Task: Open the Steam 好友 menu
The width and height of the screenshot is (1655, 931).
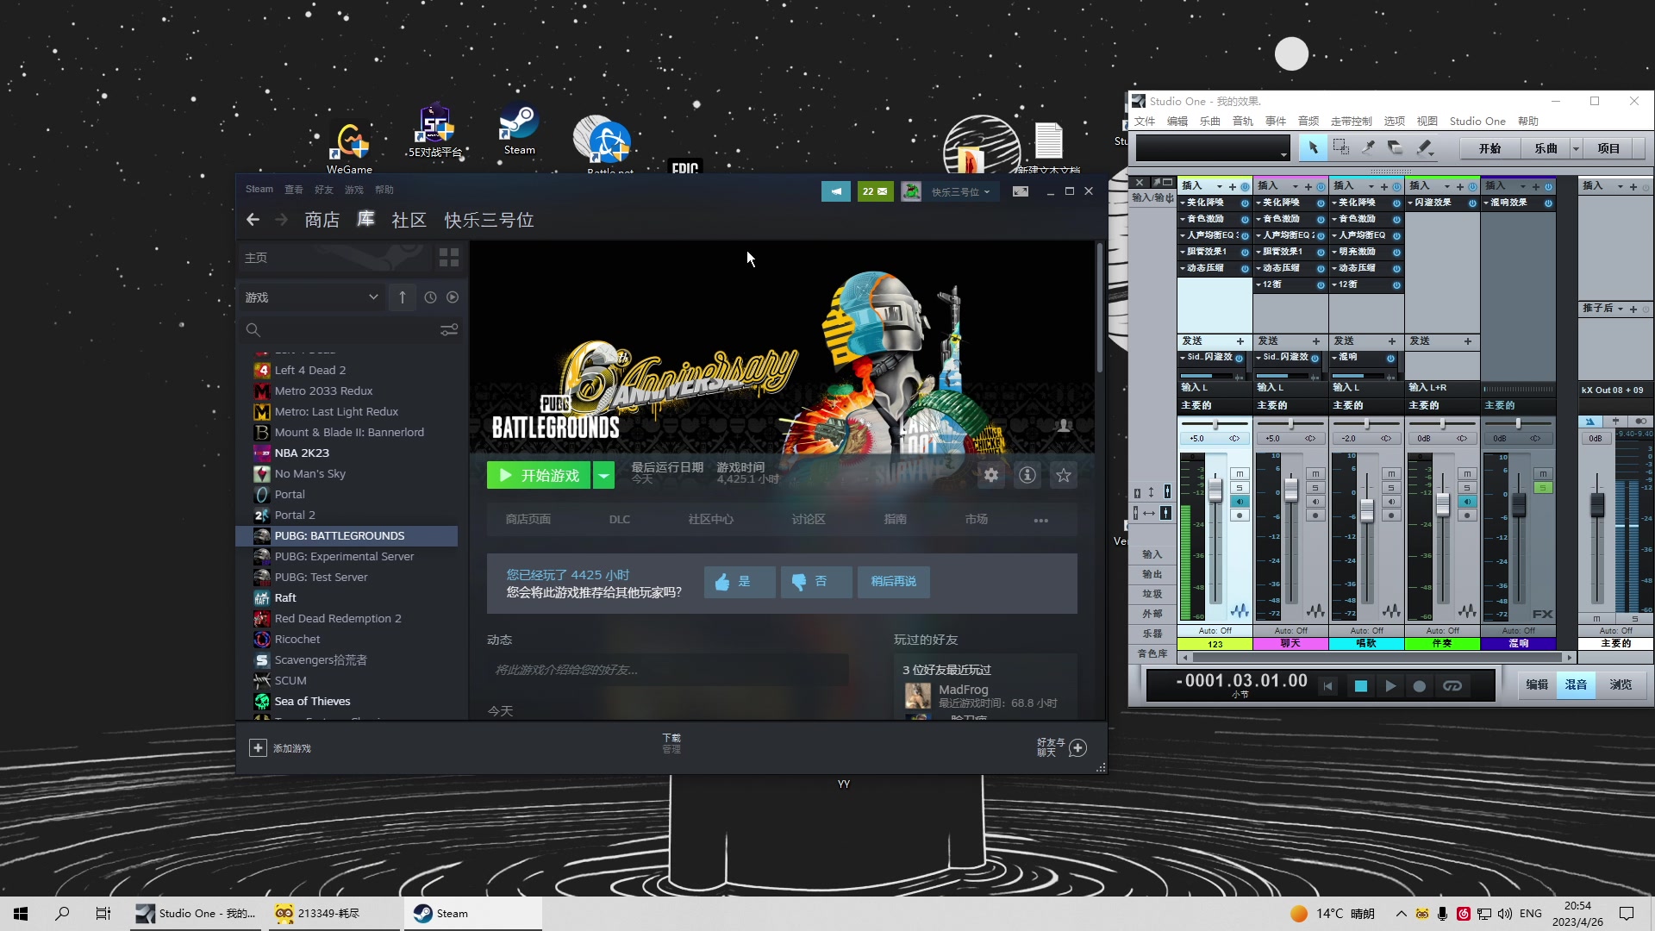Action: point(324,190)
